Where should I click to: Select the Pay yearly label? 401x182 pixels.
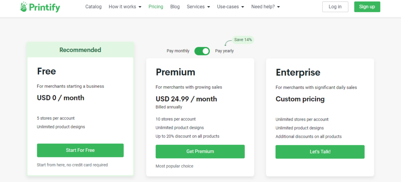click(x=224, y=51)
